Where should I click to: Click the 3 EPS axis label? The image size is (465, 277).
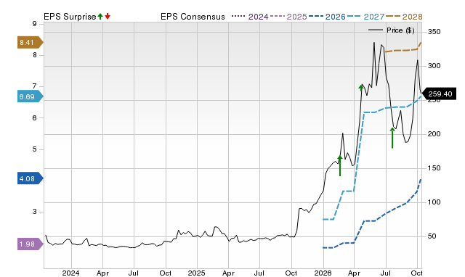[x=35, y=212]
